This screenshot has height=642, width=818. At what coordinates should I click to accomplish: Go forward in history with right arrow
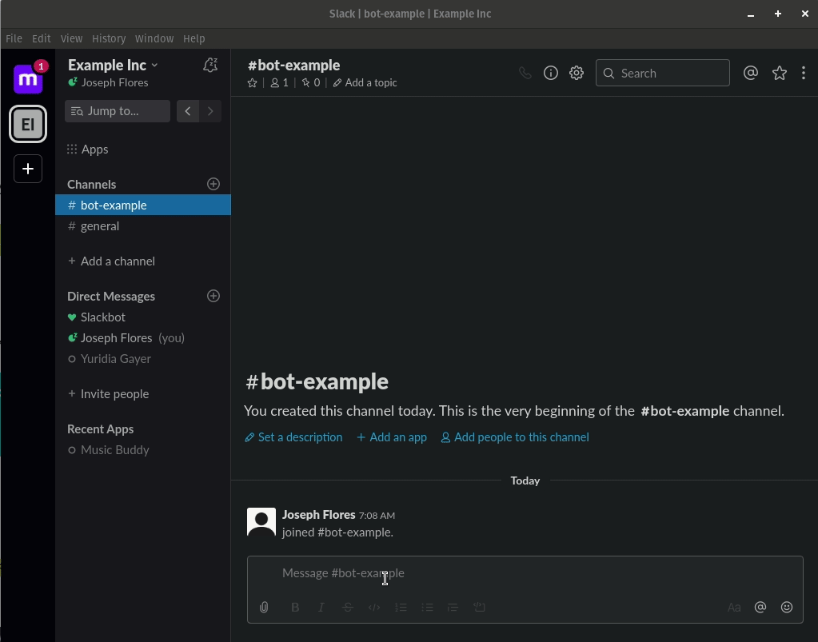click(x=210, y=111)
